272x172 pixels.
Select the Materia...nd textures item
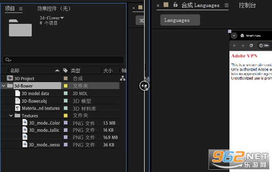pyautogui.click(x=41, y=108)
